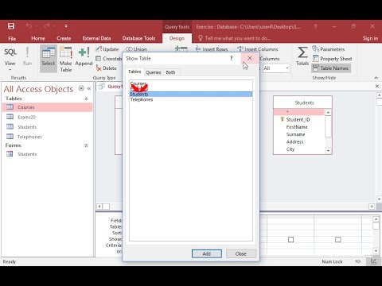Open the Database Tools tab

138,38
